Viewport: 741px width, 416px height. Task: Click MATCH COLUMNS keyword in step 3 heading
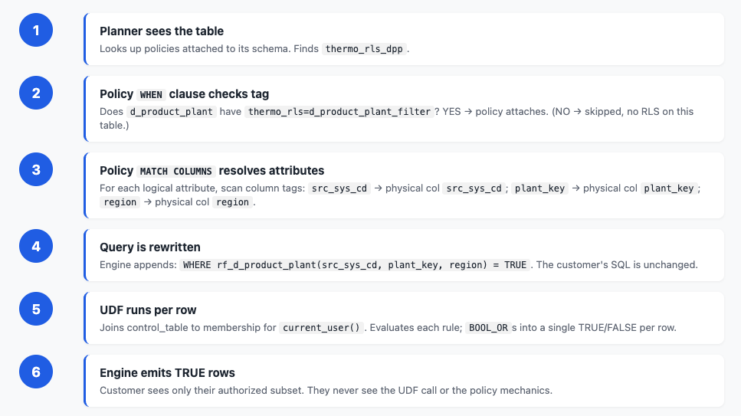(x=175, y=171)
